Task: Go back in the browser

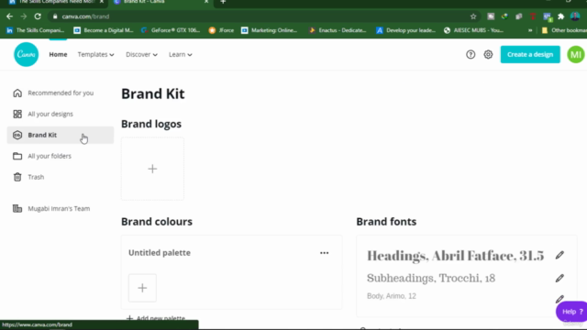Action: (x=9, y=16)
